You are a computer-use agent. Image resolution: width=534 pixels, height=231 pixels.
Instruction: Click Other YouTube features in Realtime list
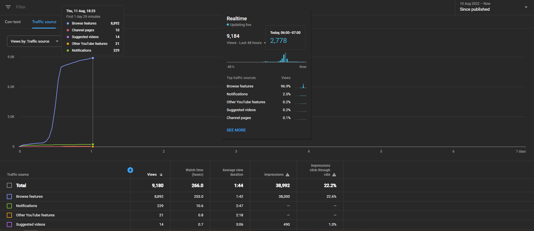pos(246,102)
